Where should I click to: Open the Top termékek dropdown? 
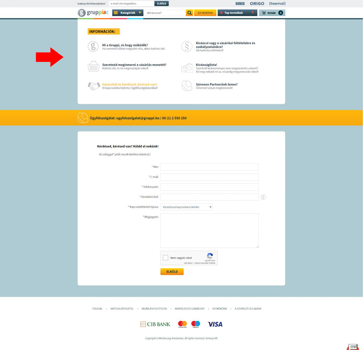point(237,13)
